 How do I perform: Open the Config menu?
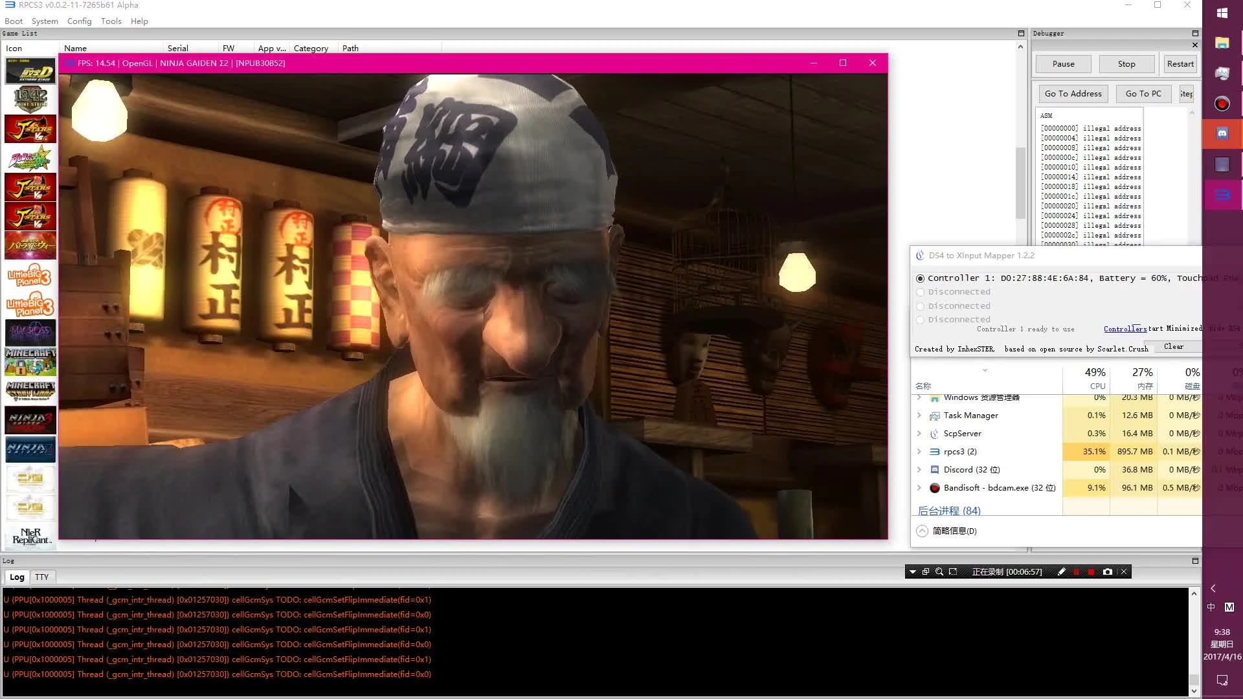79,21
